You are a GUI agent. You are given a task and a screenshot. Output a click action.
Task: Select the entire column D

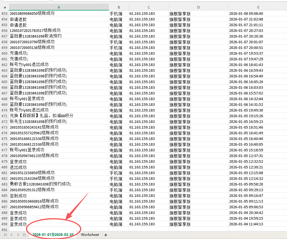198,7
